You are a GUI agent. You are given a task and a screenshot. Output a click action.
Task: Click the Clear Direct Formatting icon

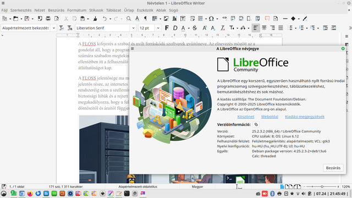[x=222, y=28]
